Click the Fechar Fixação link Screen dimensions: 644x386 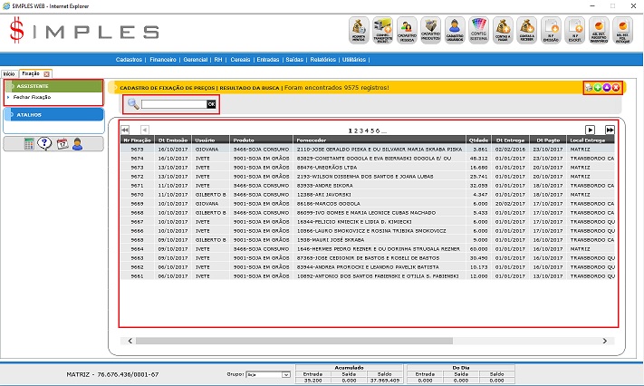pyautogui.click(x=32, y=97)
